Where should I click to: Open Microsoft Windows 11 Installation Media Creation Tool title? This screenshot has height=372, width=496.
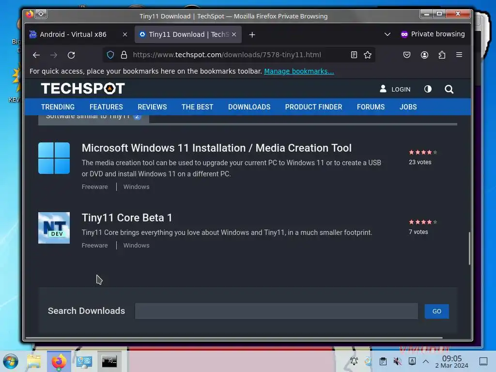pos(217,148)
